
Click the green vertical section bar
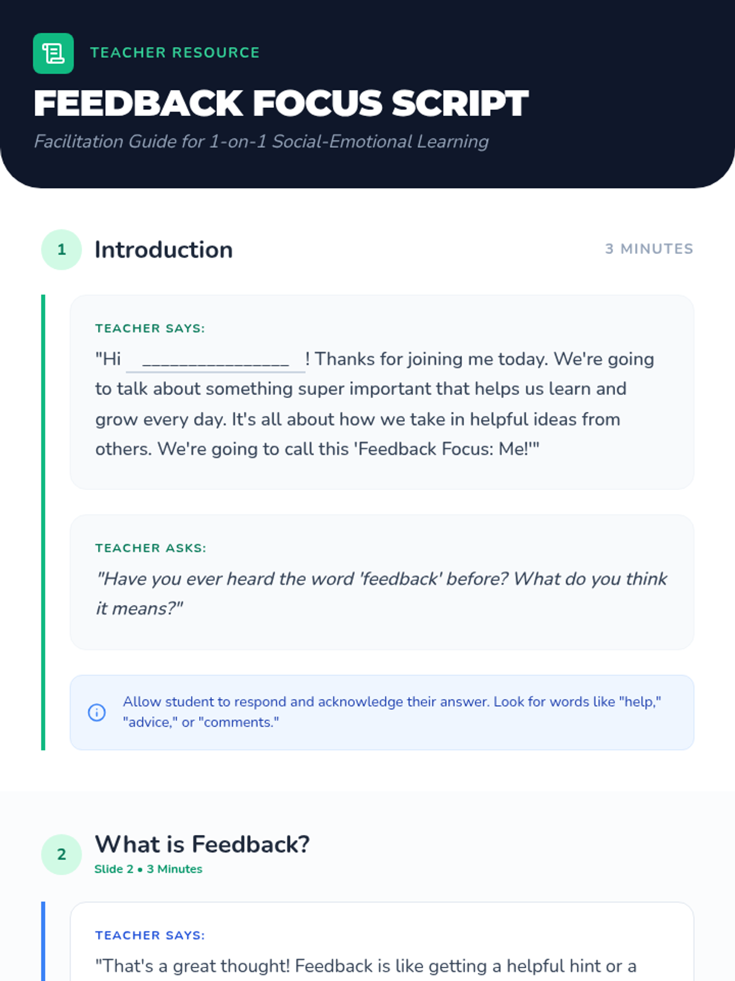[x=43, y=521]
